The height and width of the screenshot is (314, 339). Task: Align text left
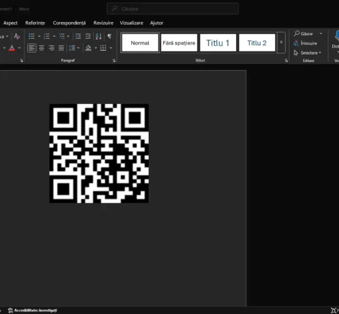32,48
